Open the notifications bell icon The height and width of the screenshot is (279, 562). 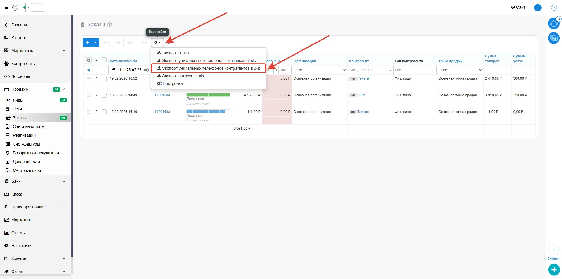[554, 23]
